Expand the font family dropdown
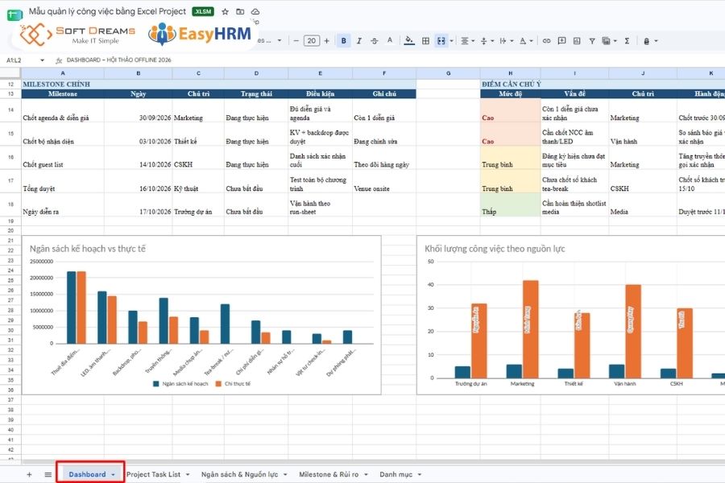The height and width of the screenshot is (483, 725). (280, 41)
